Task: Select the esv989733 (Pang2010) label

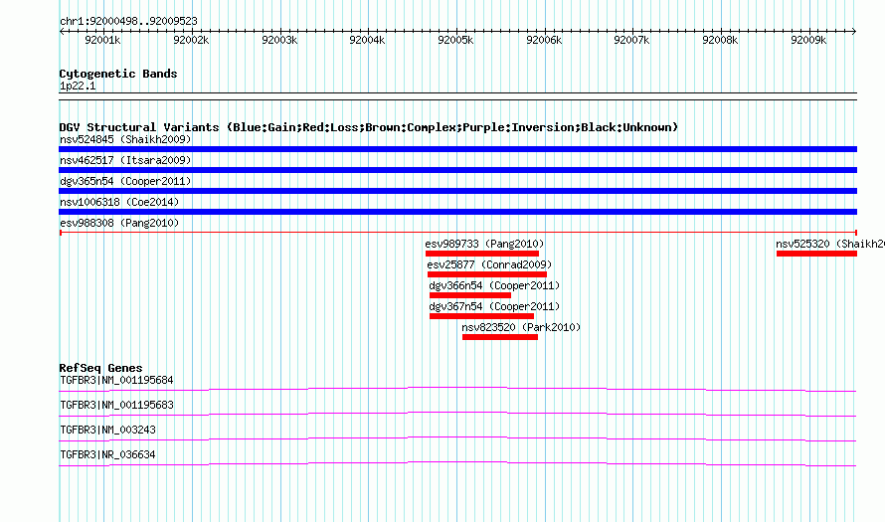Action: 484,244
